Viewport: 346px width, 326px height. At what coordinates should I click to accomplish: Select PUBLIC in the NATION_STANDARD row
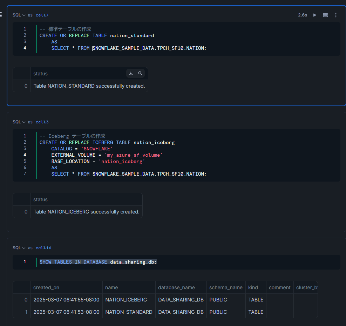(226, 312)
